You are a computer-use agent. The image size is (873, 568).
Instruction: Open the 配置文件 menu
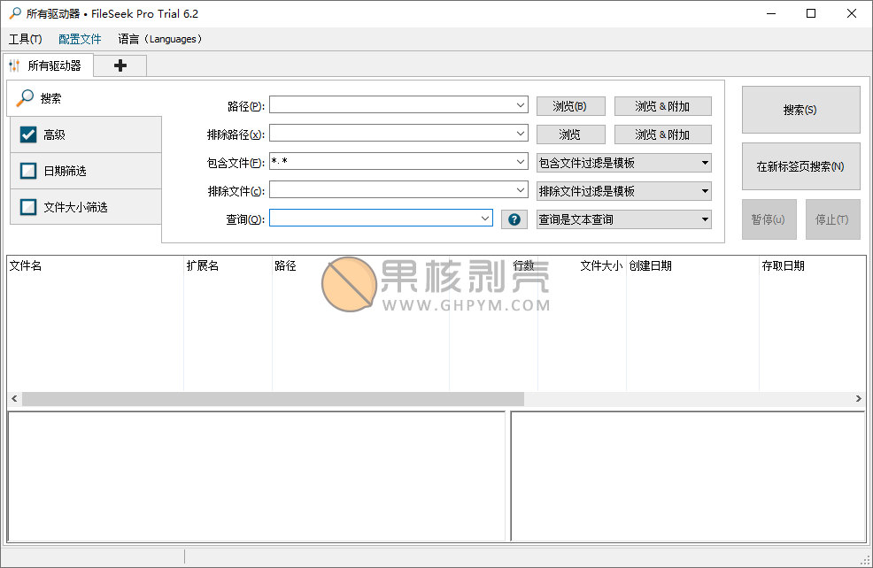[80, 39]
